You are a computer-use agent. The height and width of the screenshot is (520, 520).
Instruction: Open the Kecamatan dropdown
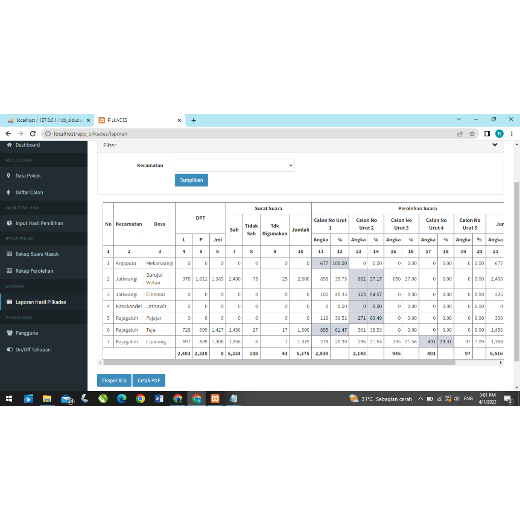(235, 165)
